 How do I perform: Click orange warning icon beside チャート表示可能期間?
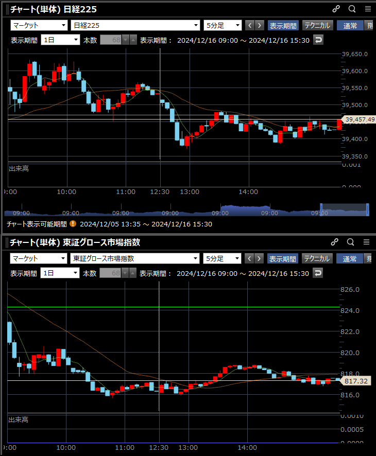click(73, 224)
